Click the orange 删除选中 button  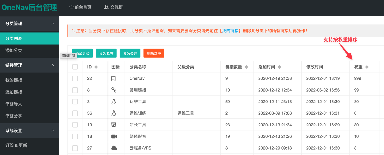(x=154, y=53)
